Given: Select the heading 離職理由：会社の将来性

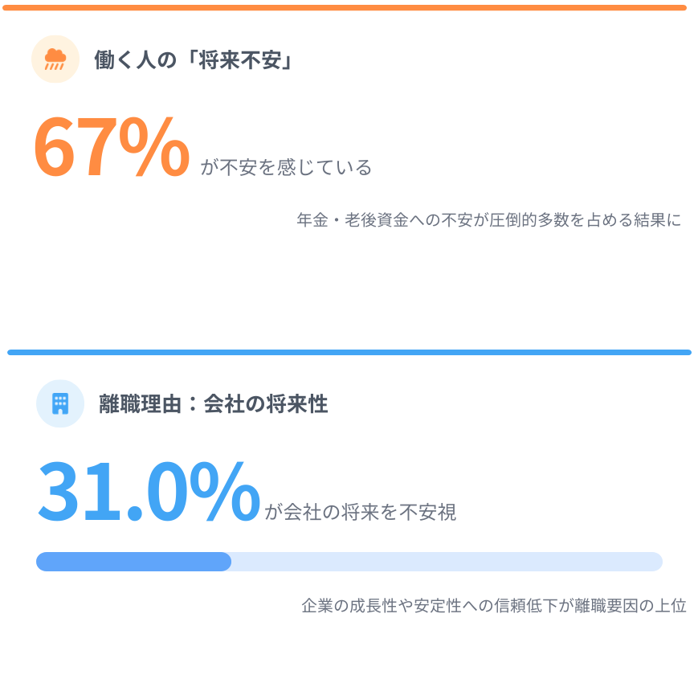Looking at the screenshot, I should [x=214, y=403].
